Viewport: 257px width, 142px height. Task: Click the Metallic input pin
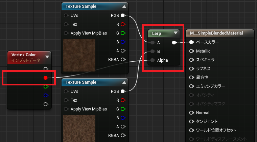coord(191,51)
